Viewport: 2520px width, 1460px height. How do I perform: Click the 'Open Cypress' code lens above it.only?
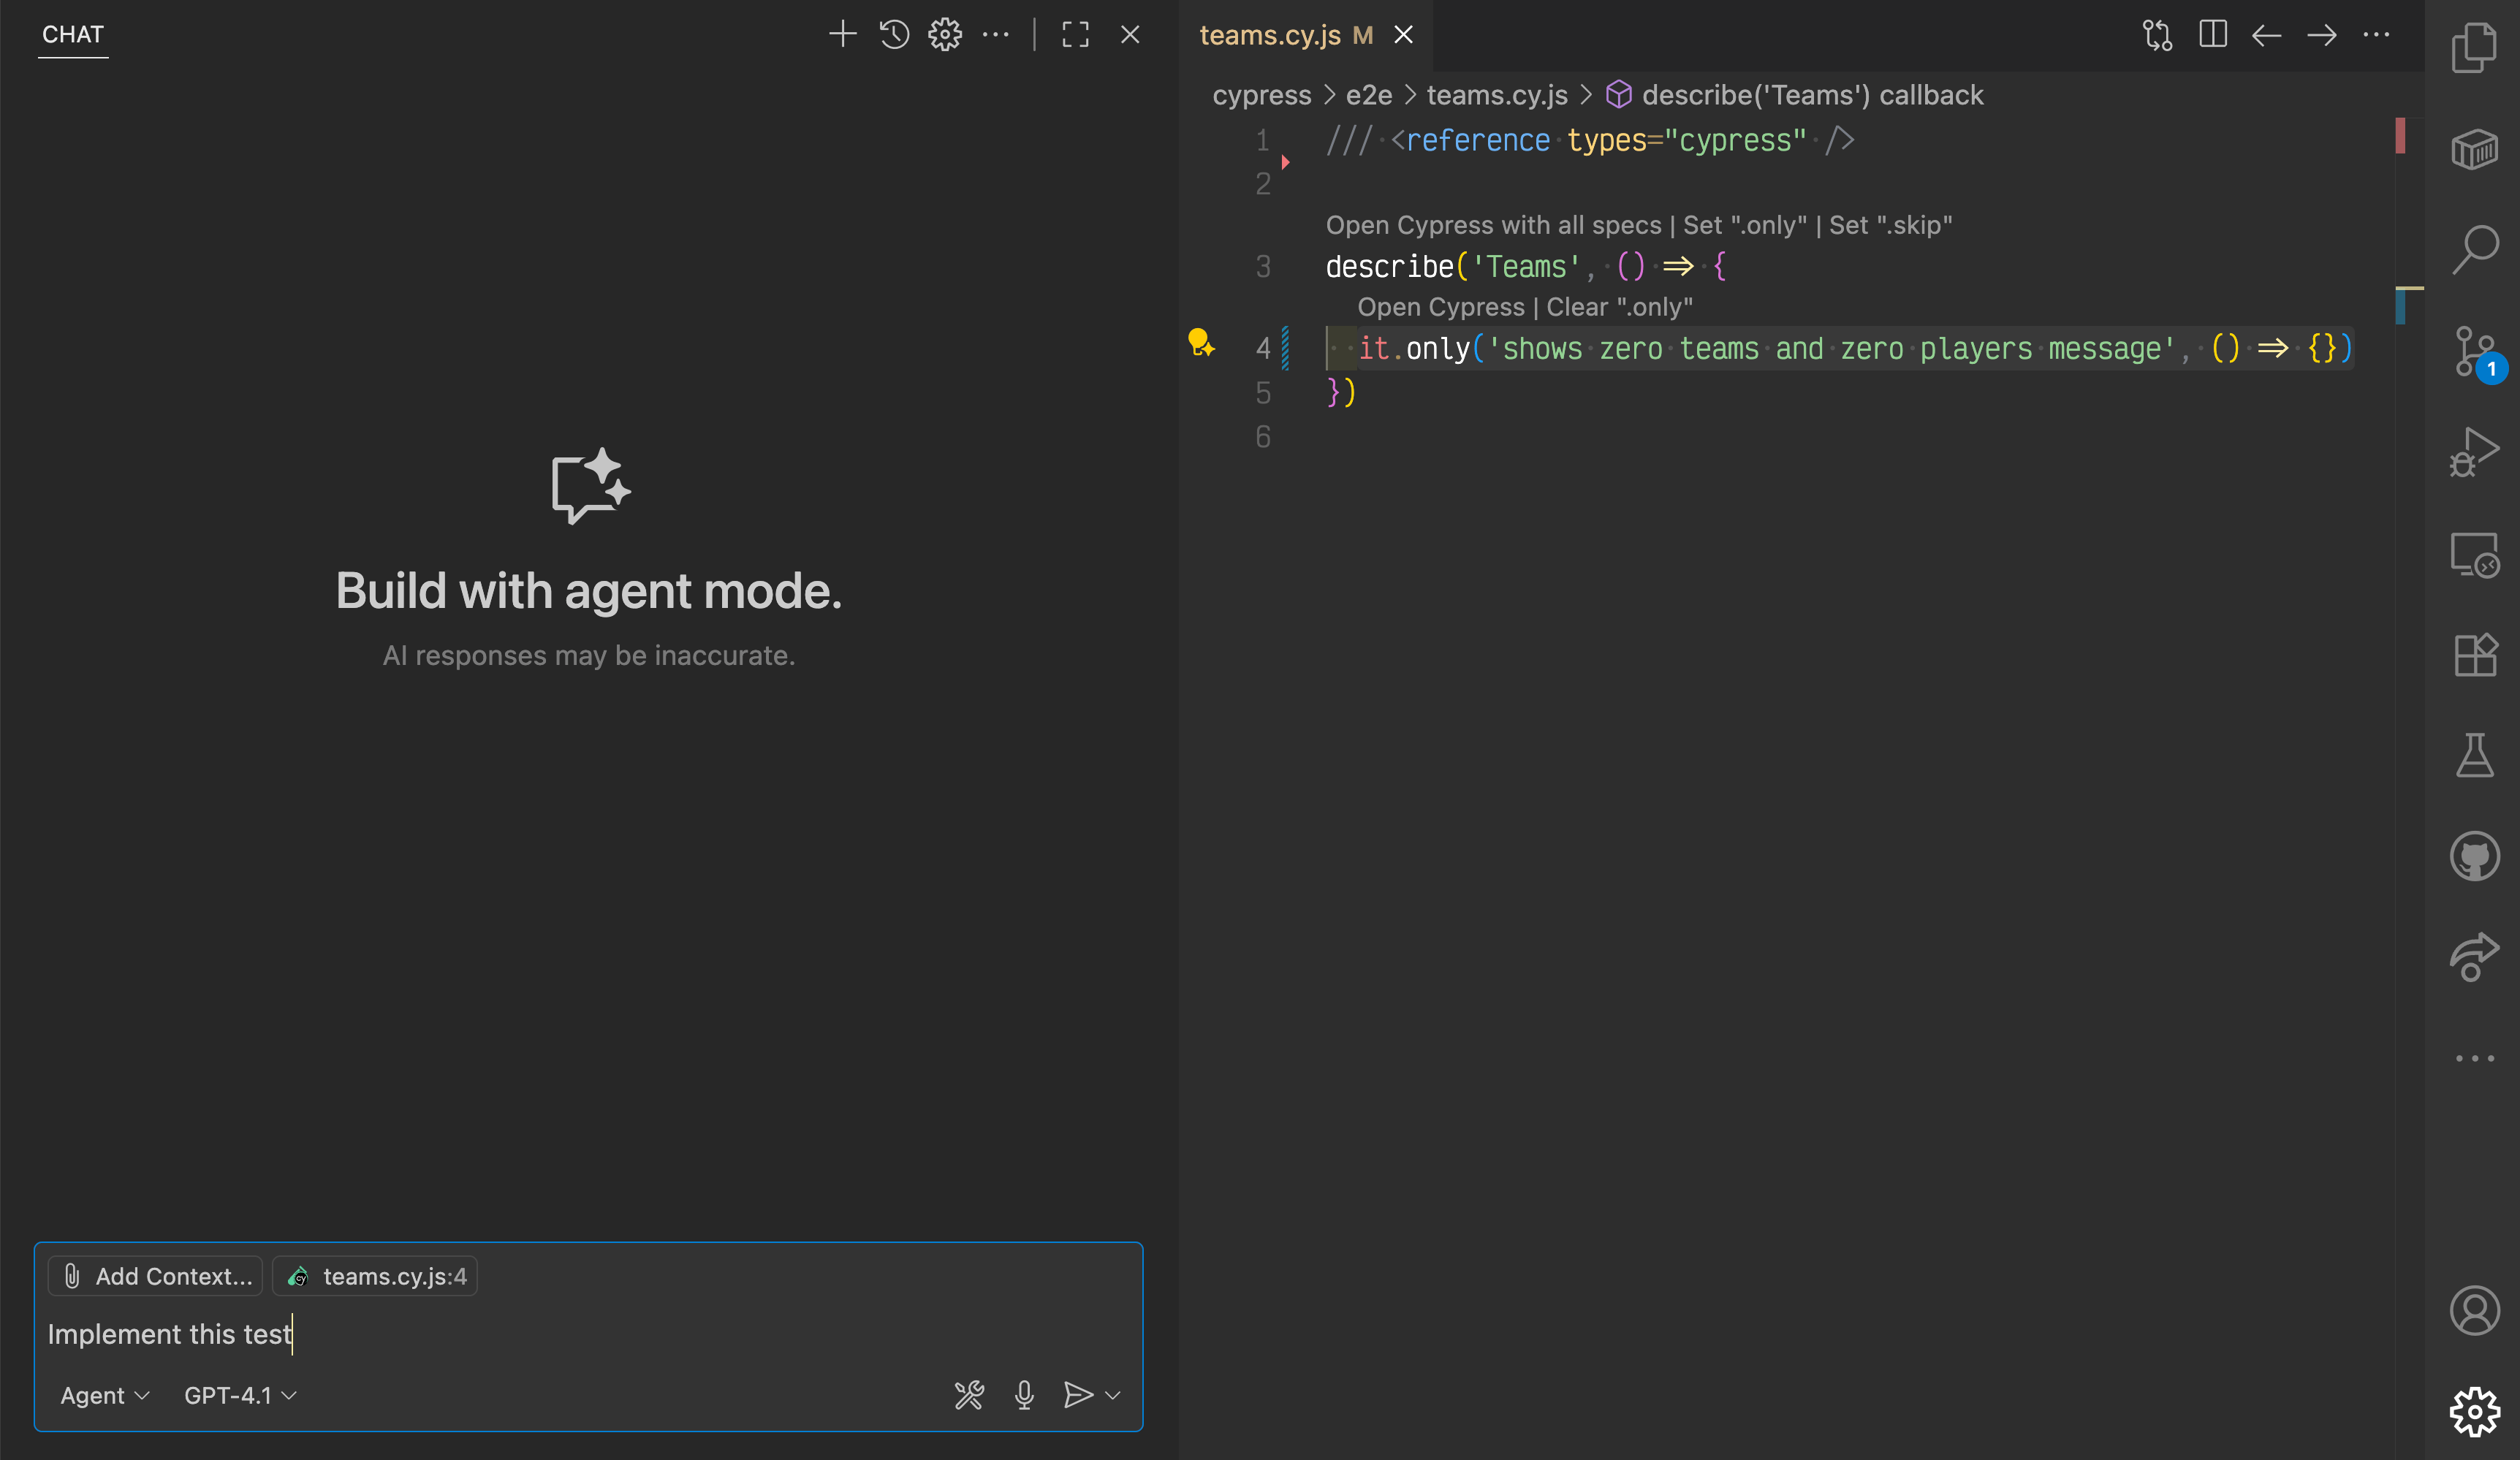point(1440,307)
